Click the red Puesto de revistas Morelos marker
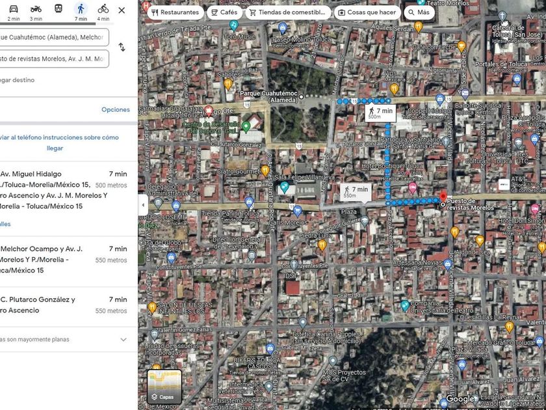The height and width of the screenshot is (410, 546). (443, 197)
